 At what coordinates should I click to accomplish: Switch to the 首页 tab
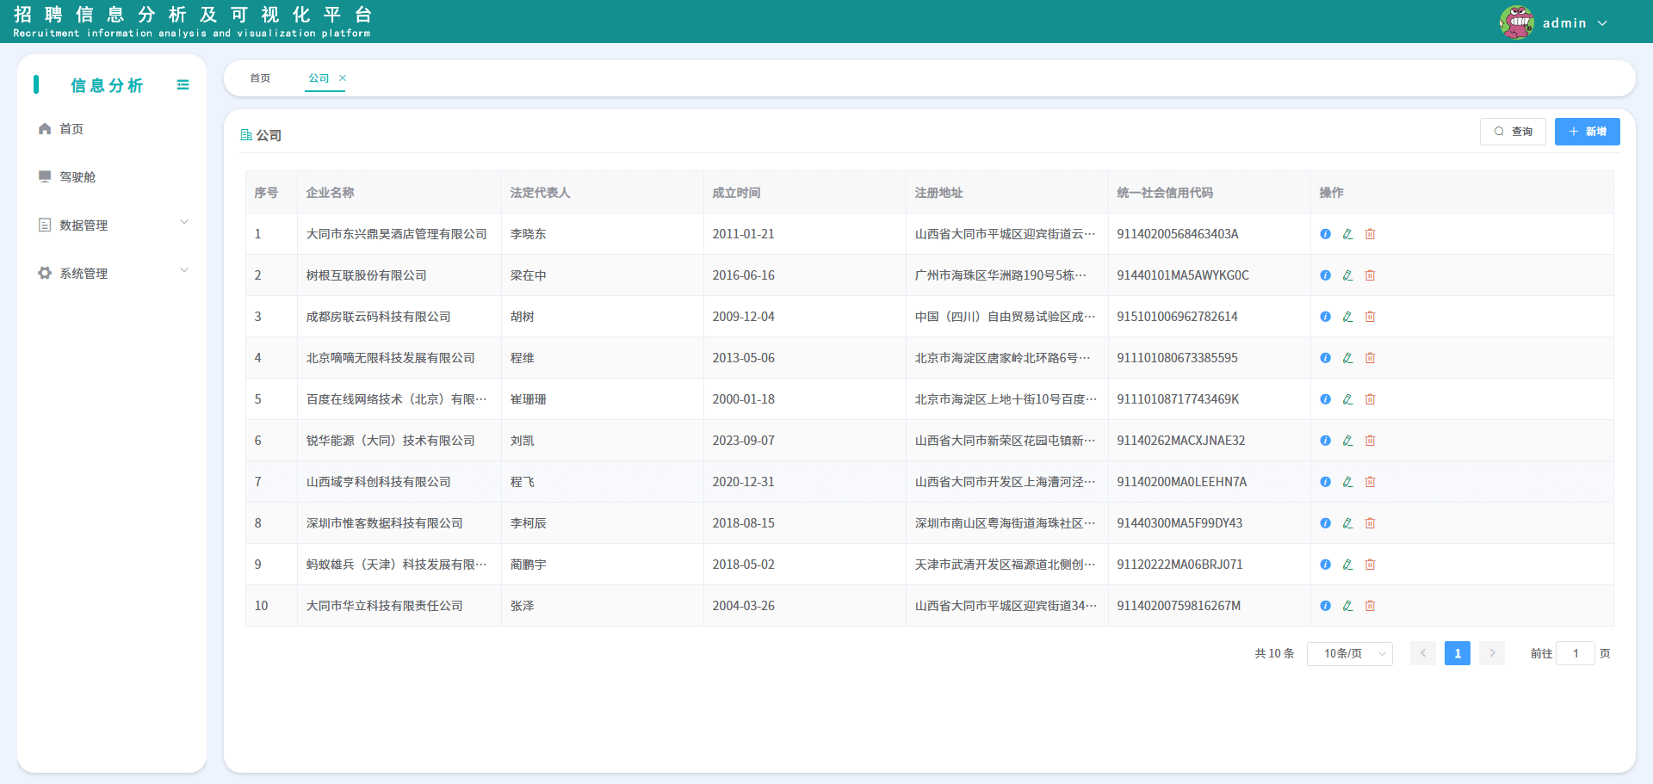(x=260, y=78)
